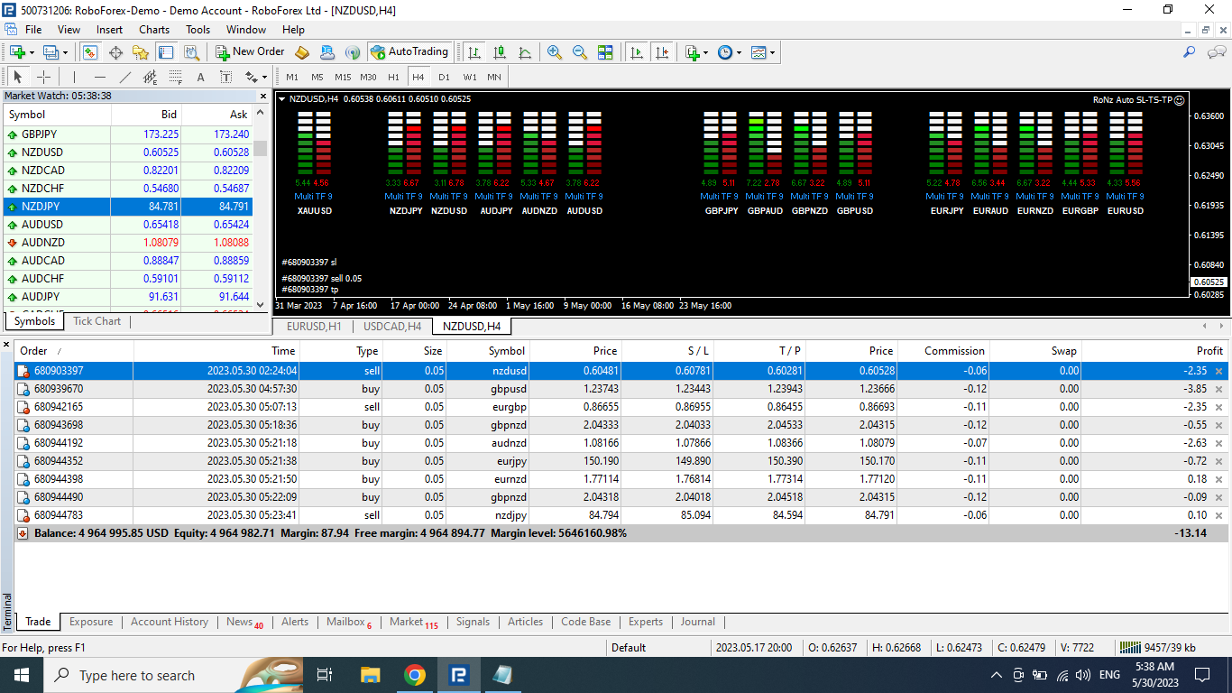
Task: Draw a trendline with the line tool
Action: pos(125,77)
